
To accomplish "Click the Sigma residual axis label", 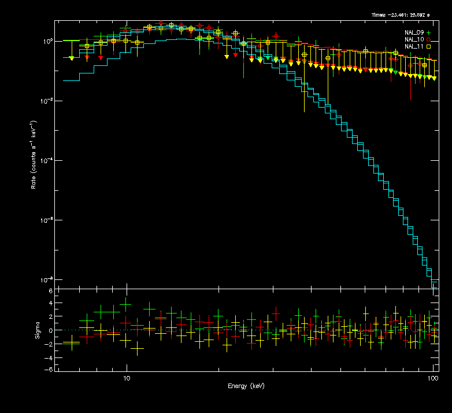I will coord(38,330).
